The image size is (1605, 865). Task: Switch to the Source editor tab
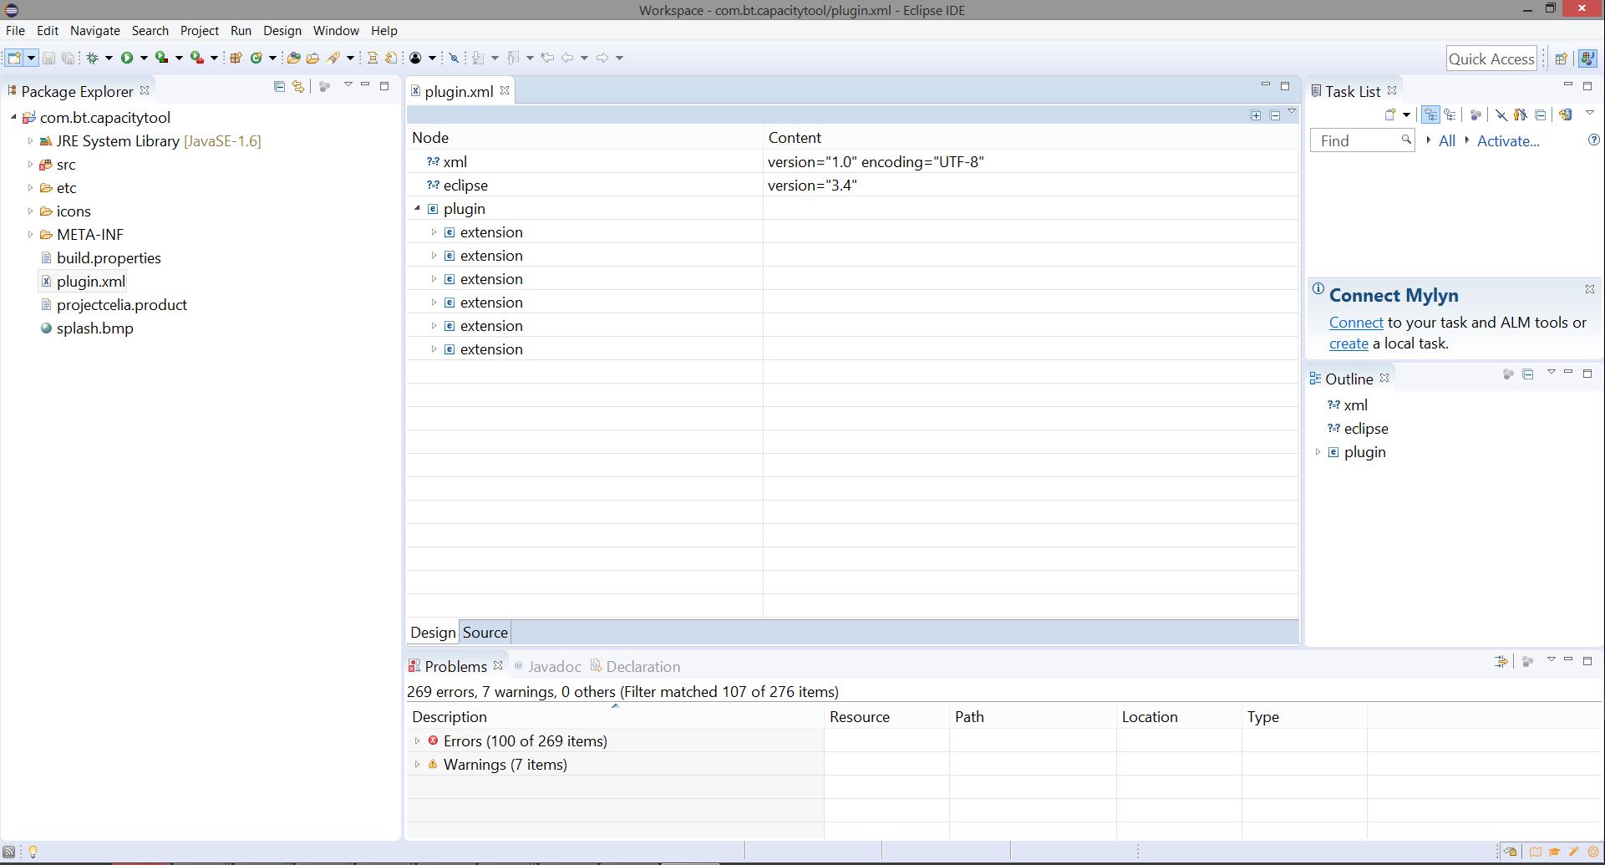click(x=485, y=633)
